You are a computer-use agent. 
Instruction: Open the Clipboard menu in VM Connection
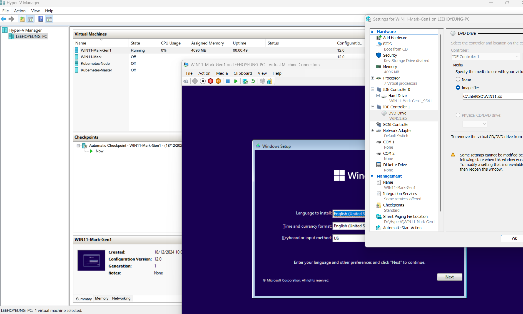tap(243, 73)
